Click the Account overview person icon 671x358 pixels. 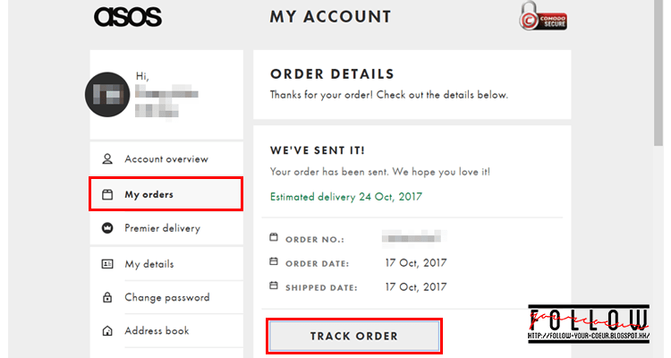click(x=107, y=159)
